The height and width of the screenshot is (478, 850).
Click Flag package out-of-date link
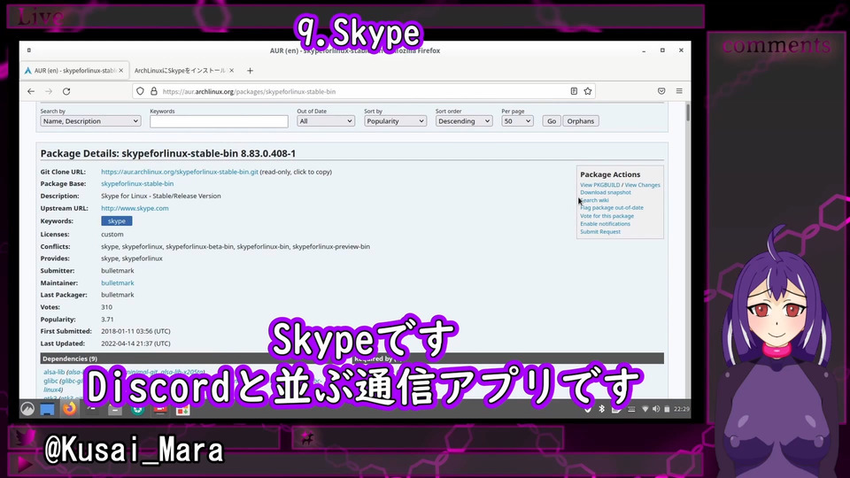(x=612, y=207)
